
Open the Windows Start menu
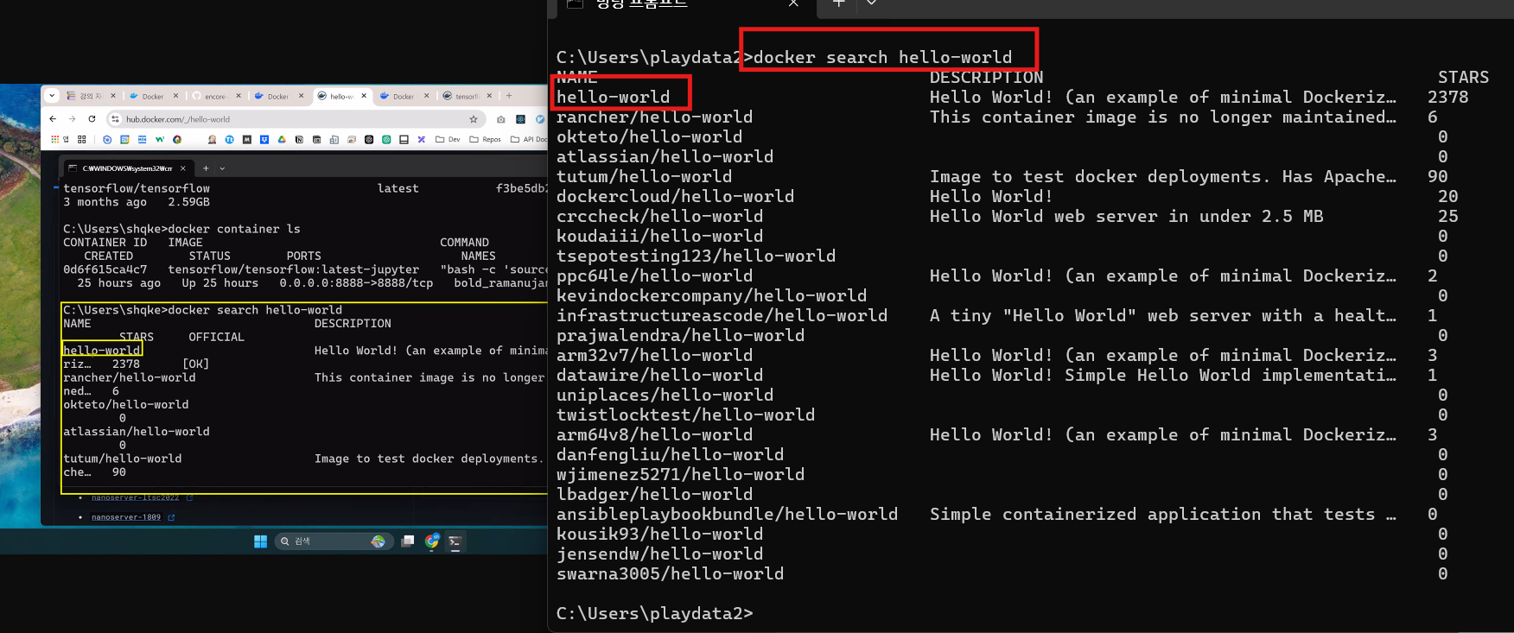(260, 541)
